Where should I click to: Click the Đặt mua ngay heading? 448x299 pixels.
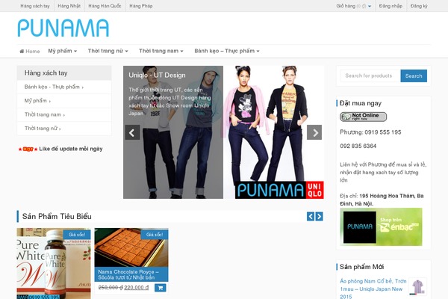pyautogui.click(x=361, y=103)
